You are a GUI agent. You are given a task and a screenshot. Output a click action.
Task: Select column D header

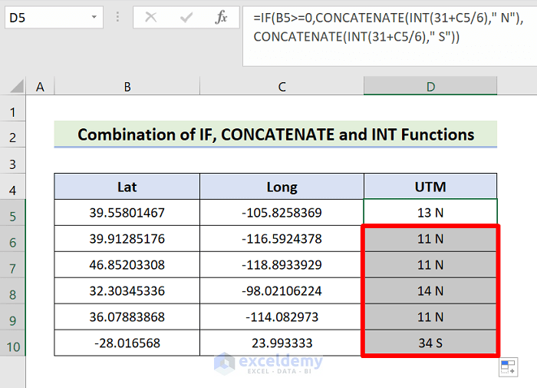[x=430, y=88]
